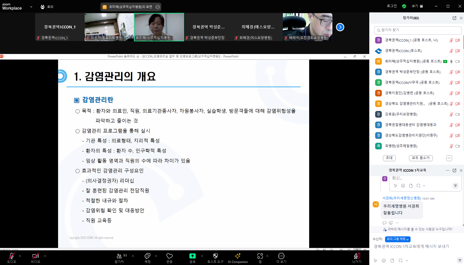This screenshot has height=265, width=464.
Task: Toggle microphone for 강효윤(우리요양병원) row
Action: [x=451, y=114]
